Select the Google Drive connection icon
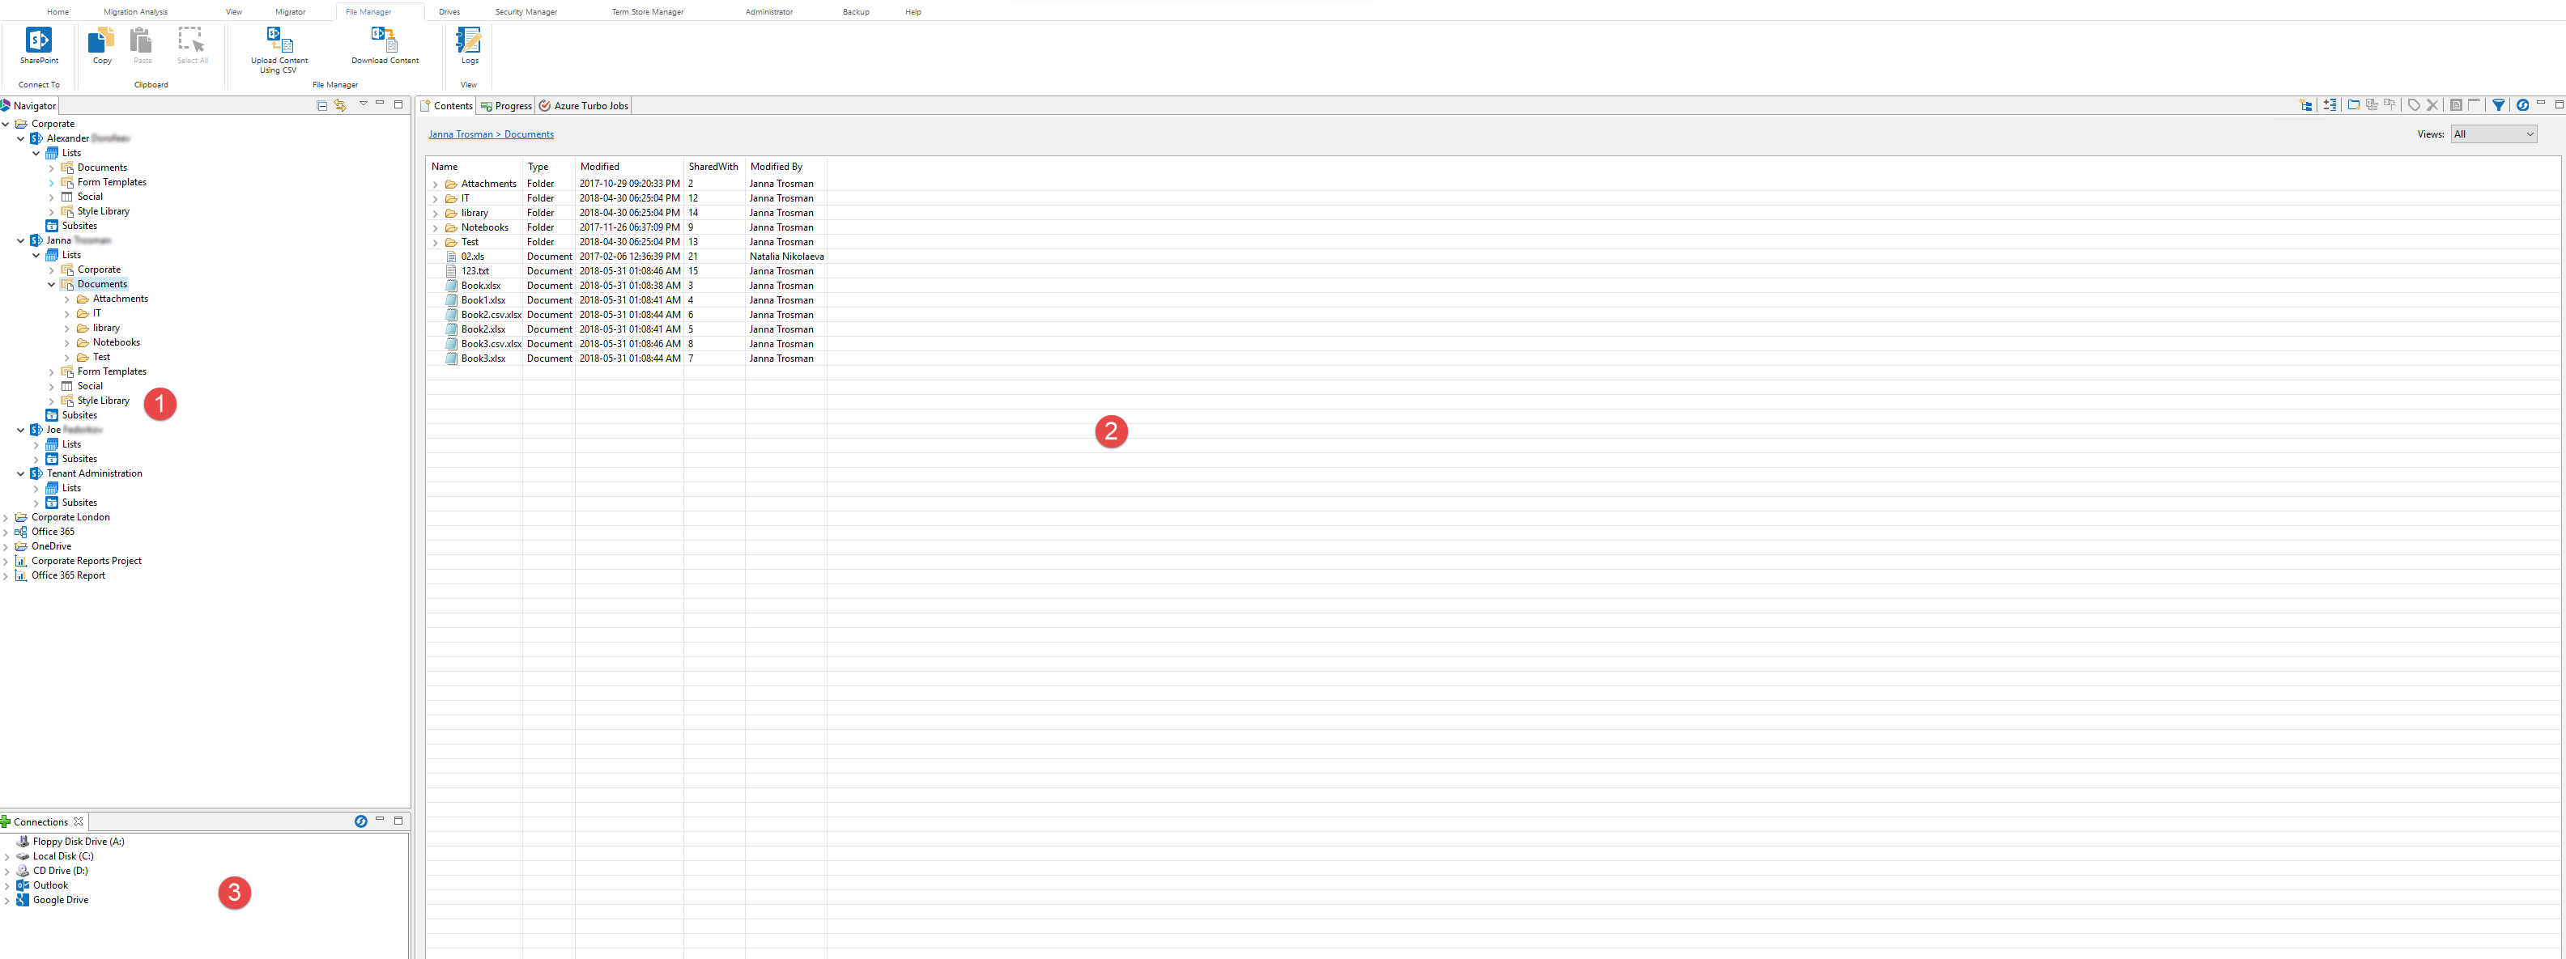The width and height of the screenshot is (2566, 959). pyautogui.click(x=23, y=900)
